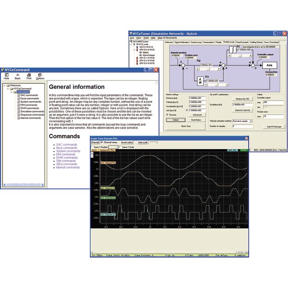Toggle the Jerk enable checkbox
Viewport: 288px width, 288px height.
tap(187, 110)
